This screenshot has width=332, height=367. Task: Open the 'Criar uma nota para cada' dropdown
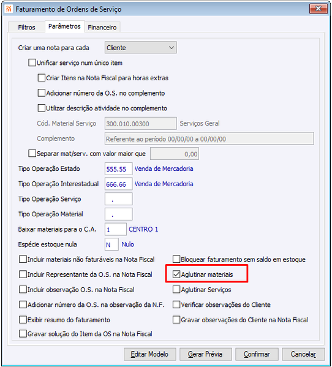tap(141, 48)
